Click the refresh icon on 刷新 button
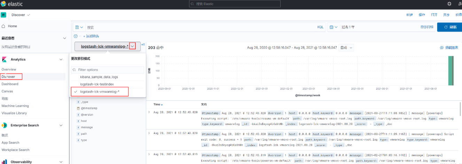The image size is (462, 164). [x=446, y=27]
